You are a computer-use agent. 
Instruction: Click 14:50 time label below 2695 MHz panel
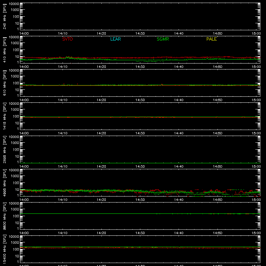[217, 167]
